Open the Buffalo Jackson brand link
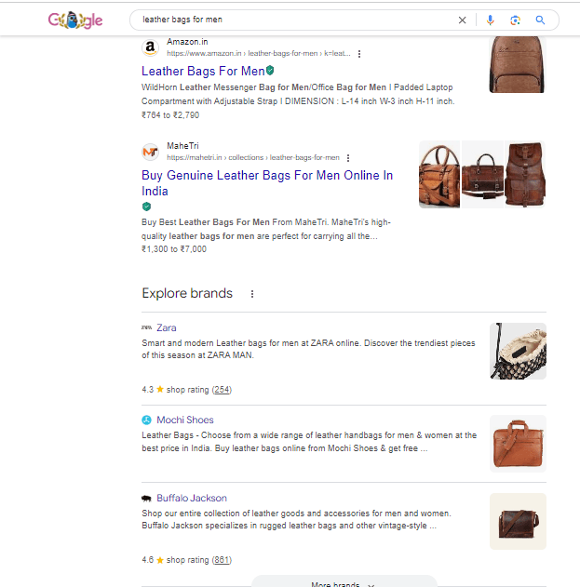Image resolution: width=580 pixels, height=587 pixels. tap(192, 498)
